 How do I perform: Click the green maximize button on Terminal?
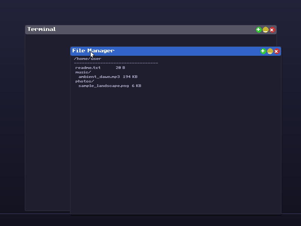point(258,29)
